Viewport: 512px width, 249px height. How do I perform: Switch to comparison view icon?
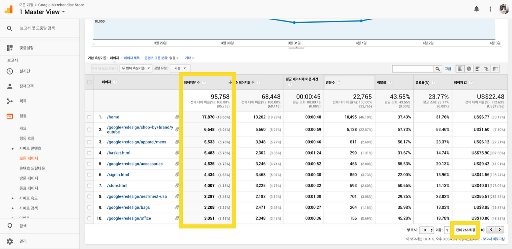[486, 69]
